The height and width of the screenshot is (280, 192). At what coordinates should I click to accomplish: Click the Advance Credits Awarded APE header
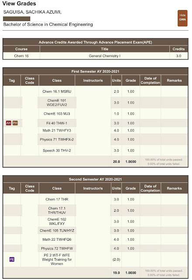[x=96, y=42]
